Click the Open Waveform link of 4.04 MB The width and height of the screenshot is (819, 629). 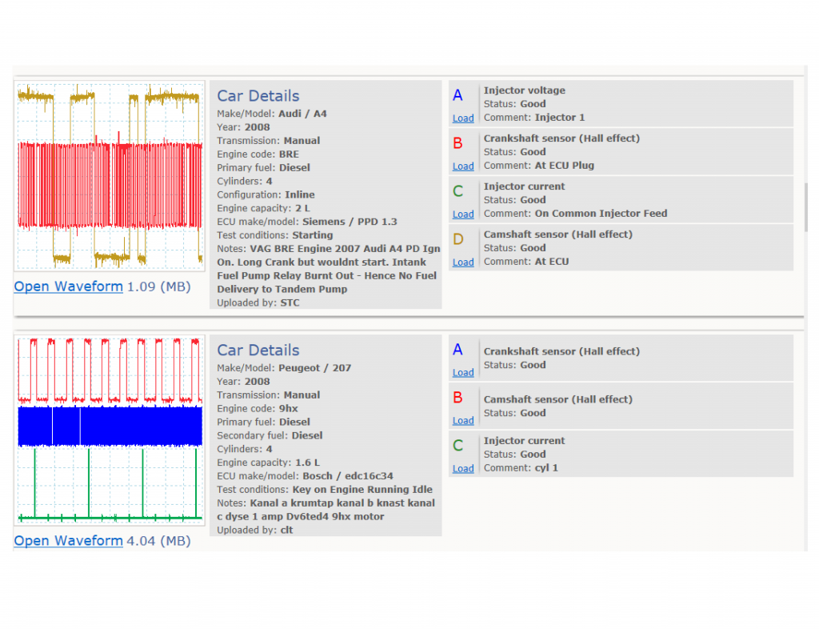coord(69,541)
